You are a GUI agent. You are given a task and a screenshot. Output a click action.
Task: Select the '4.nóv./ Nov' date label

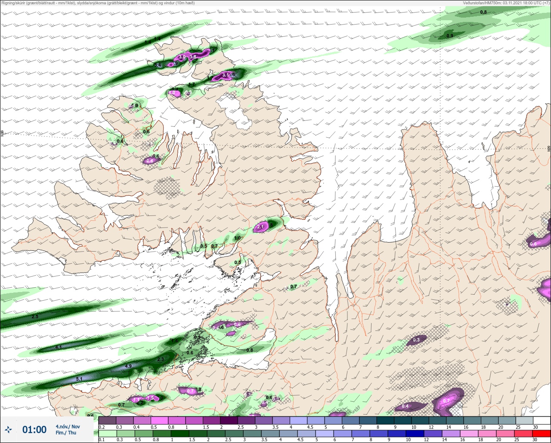click(x=68, y=427)
